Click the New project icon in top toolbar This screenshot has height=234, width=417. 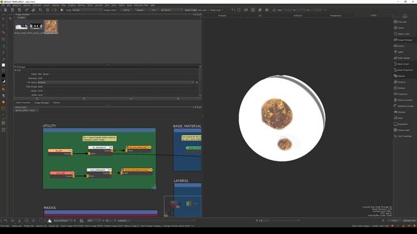tap(5, 10)
